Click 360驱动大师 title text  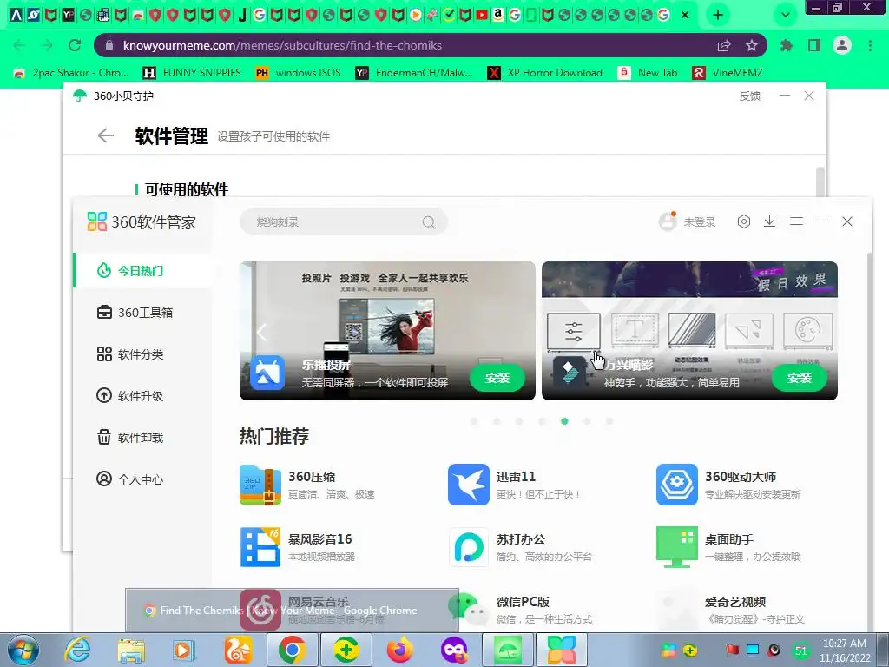(x=741, y=477)
